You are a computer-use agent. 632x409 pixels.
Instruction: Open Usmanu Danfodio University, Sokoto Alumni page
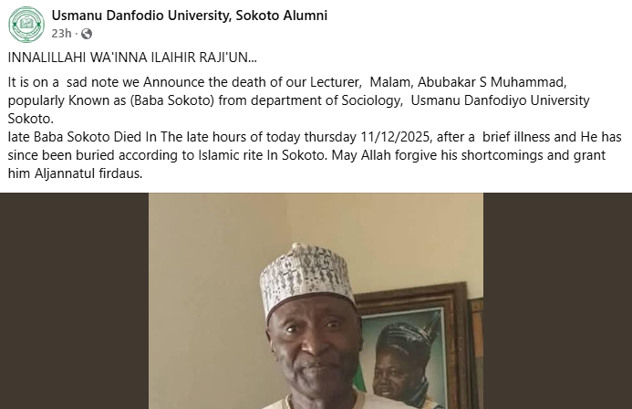[189, 16]
